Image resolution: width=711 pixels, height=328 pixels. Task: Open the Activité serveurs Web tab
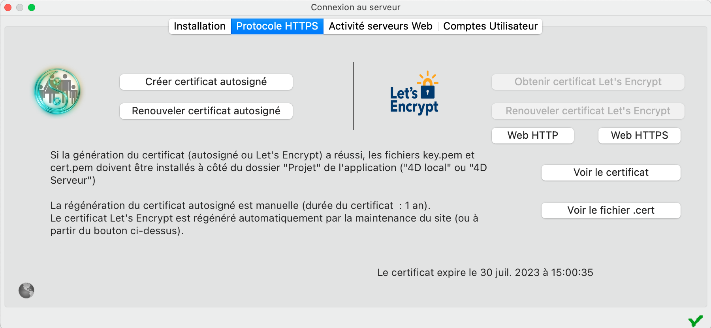381,26
